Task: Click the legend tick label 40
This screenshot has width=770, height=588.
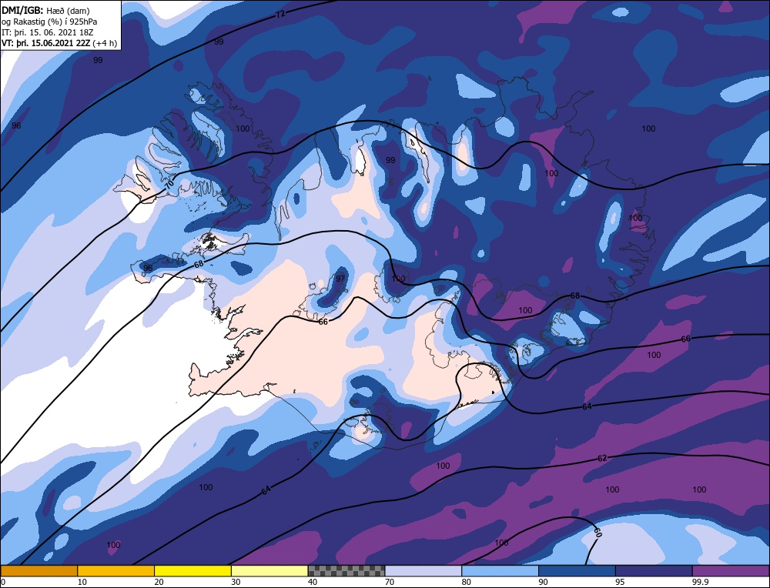Action: 313,582
